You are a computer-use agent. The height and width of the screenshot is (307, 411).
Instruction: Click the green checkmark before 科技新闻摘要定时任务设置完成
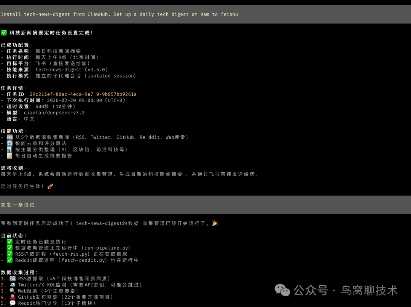(4, 33)
